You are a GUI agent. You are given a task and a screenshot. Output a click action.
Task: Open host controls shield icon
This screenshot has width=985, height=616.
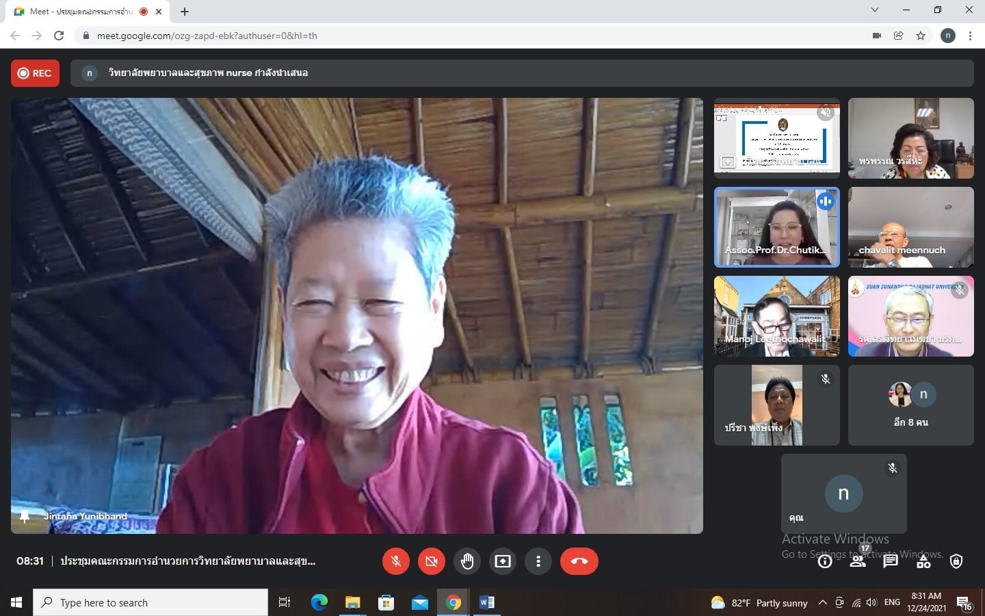click(x=956, y=562)
